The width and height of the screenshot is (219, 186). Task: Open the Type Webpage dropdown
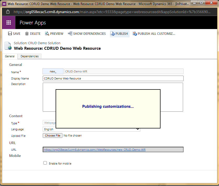(x=49, y=123)
